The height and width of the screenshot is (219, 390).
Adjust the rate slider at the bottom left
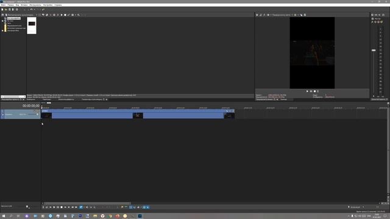point(27,207)
